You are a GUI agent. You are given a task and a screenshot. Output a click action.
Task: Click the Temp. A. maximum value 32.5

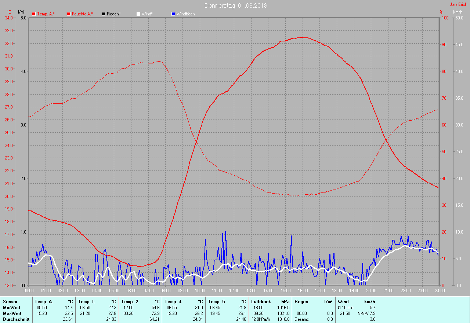point(69,313)
